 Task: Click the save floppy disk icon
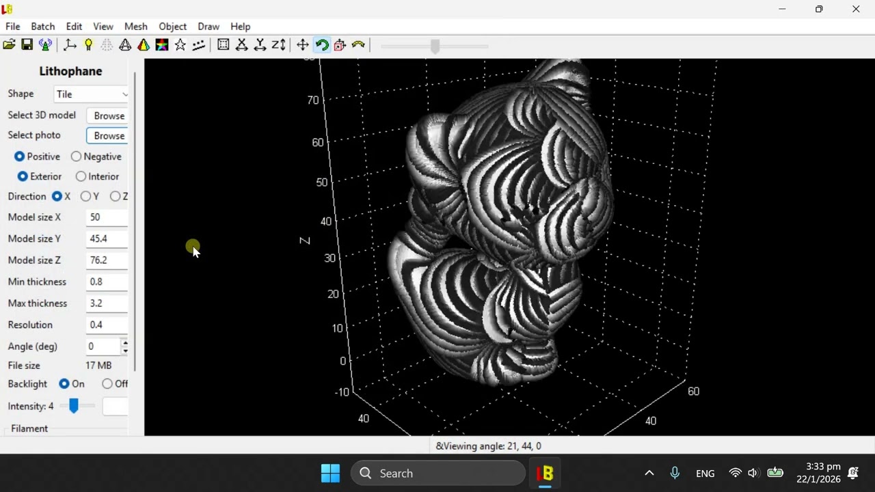(x=27, y=45)
